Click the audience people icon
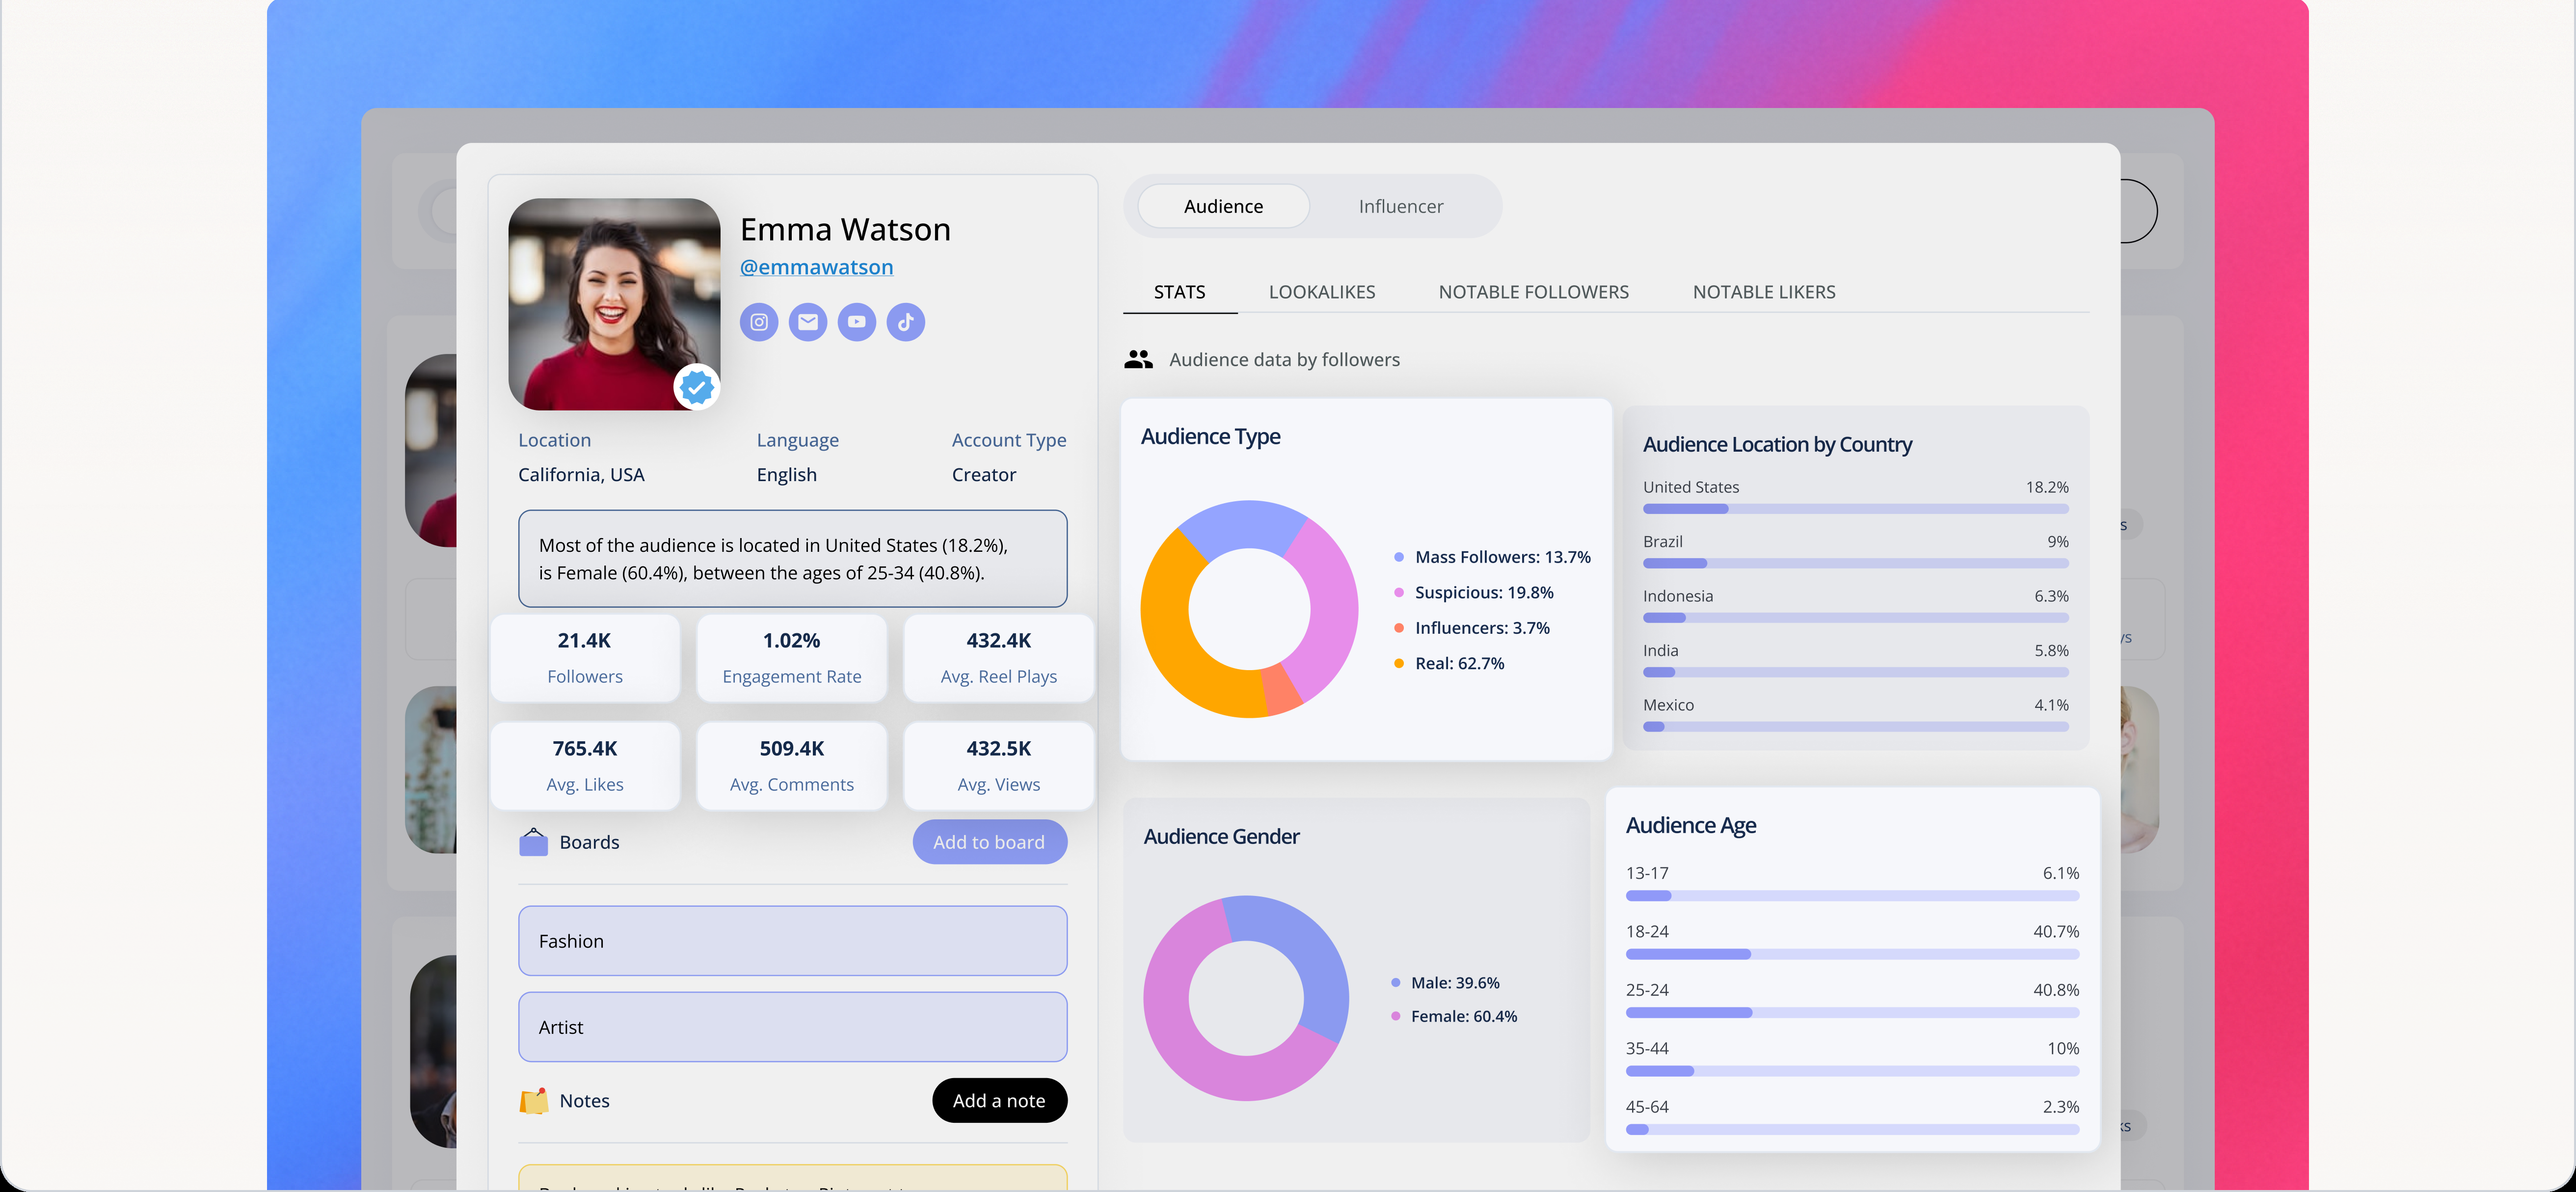2576x1192 pixels. click(x=1138, y=359)
